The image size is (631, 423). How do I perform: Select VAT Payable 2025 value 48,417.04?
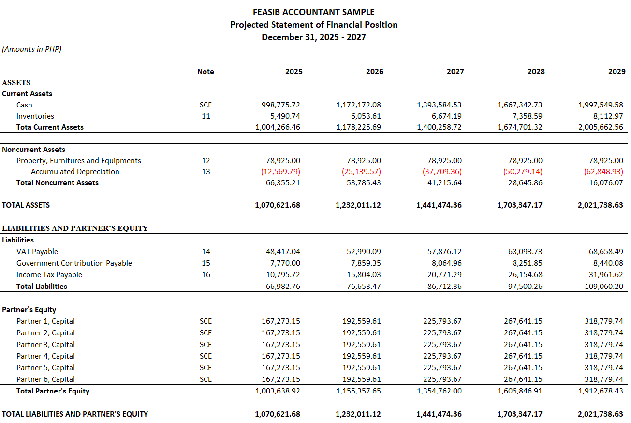click(x=283, y=251)
